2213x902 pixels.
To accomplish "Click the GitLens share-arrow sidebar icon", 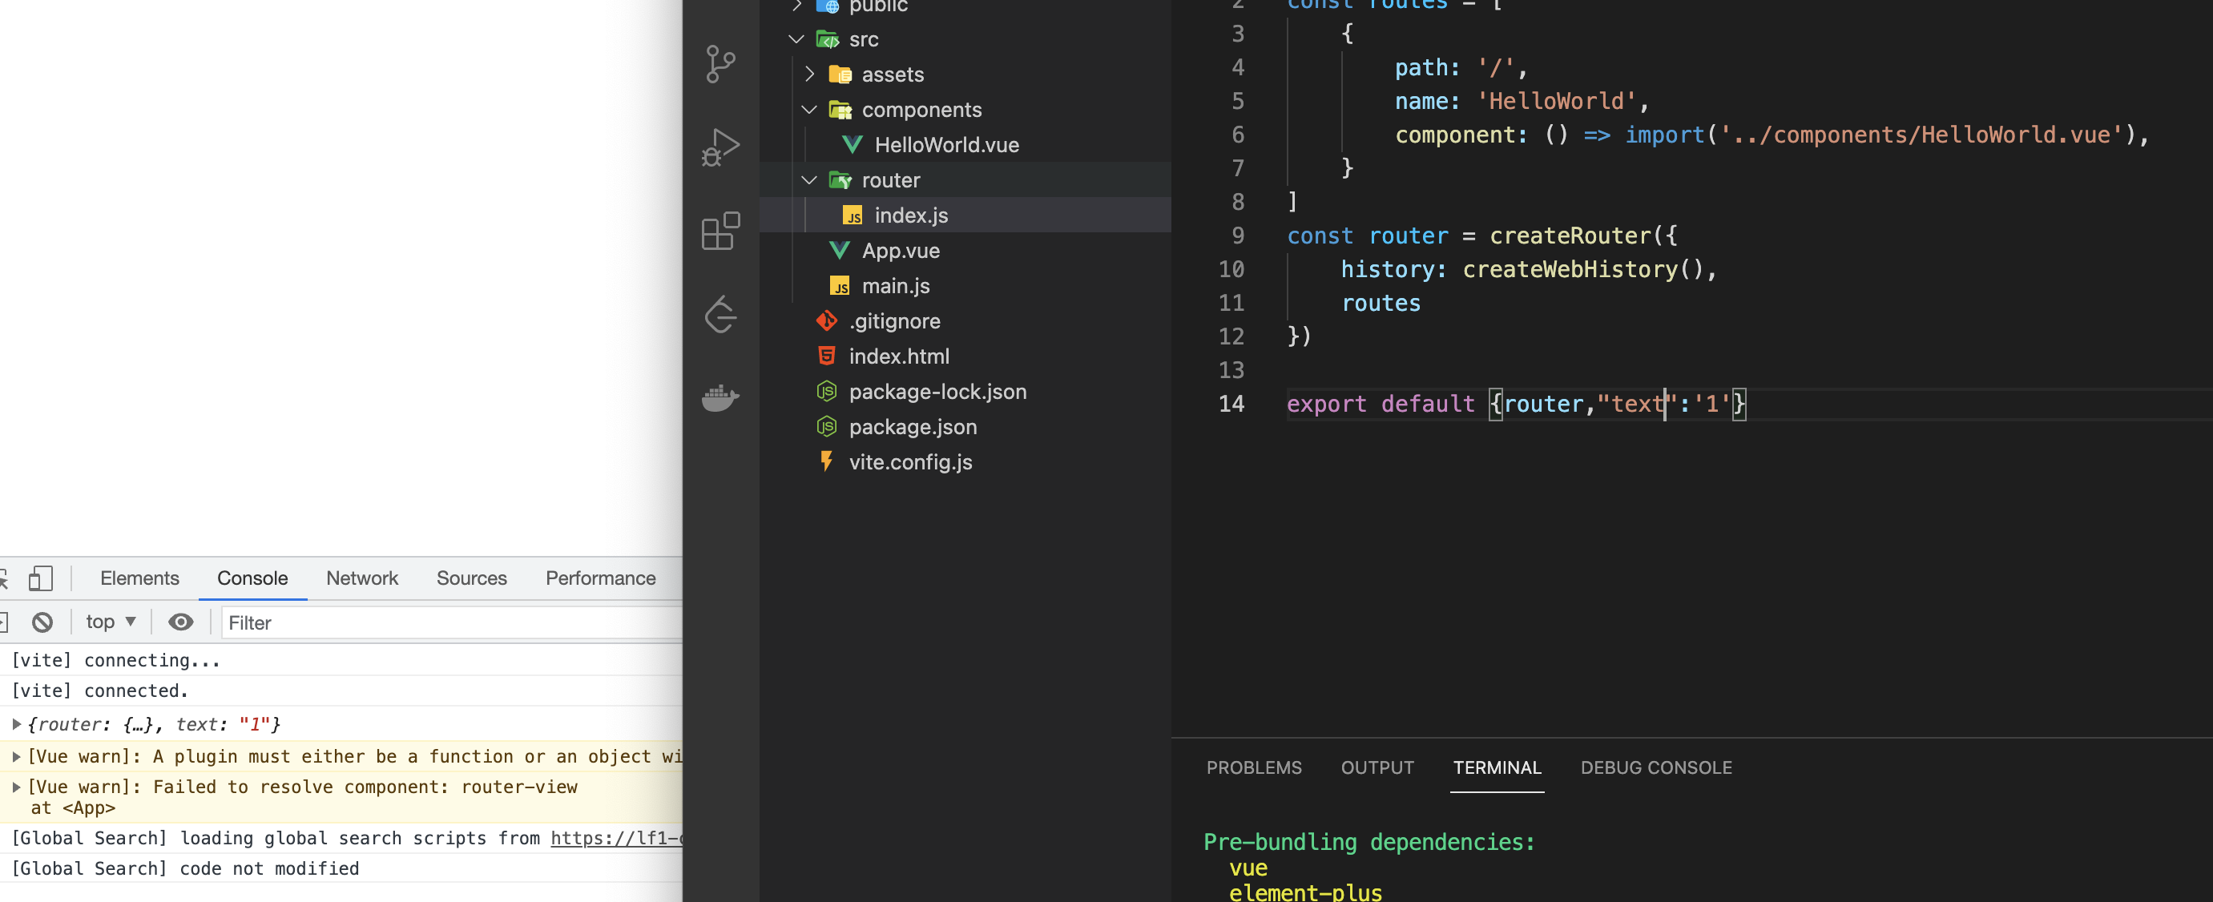I will (x=720, y=314).
